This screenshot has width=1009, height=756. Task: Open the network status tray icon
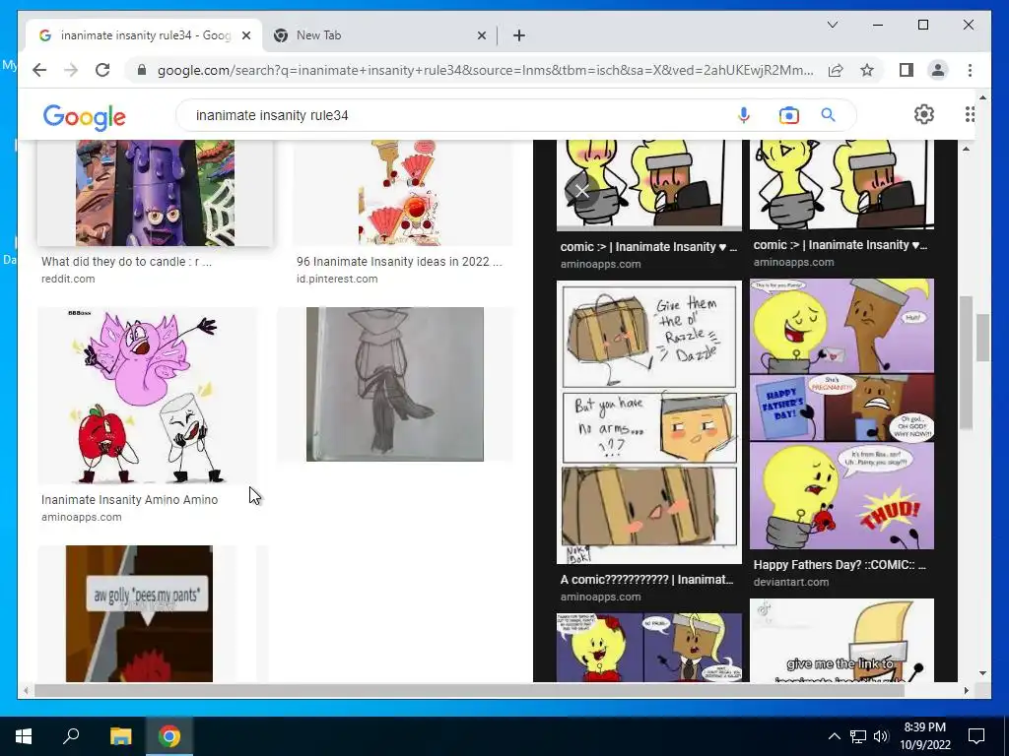[857, 736]
